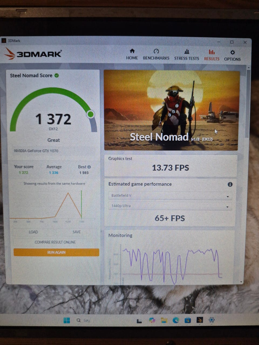Click the vertical scrollbar of results page
This screenshot has height=345, width=259.
(x=248, y=104)
